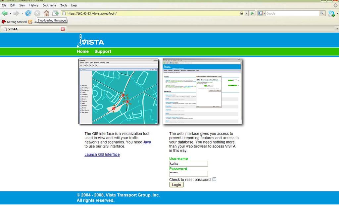Open the Skype icon dropdown arrow

(x=337, y=14)
